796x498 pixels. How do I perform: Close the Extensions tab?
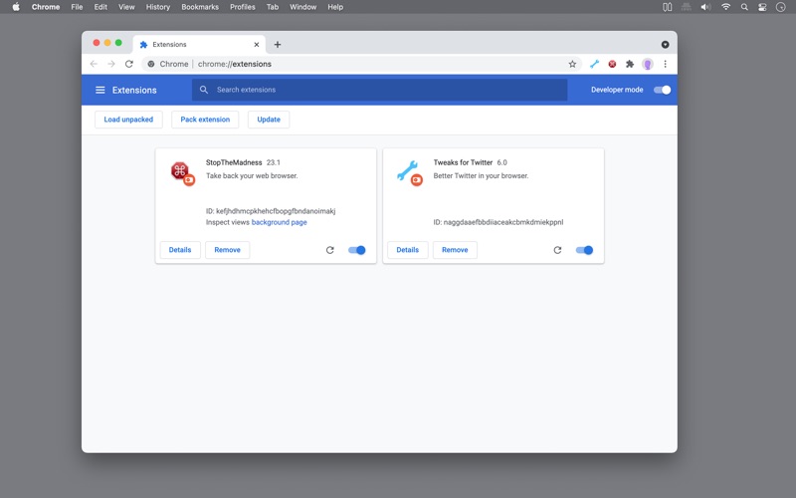[x=257, y=45]
